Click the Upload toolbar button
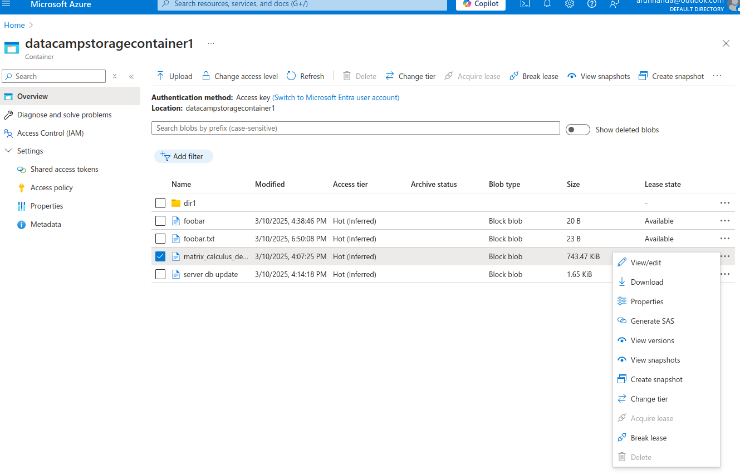Viewport: 740px width, 475px height. tap(174, 76)
